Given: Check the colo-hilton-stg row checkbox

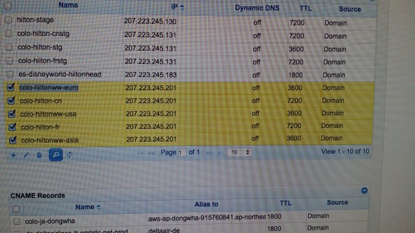Looking at the screenshot, I should (x=8, y=47).
